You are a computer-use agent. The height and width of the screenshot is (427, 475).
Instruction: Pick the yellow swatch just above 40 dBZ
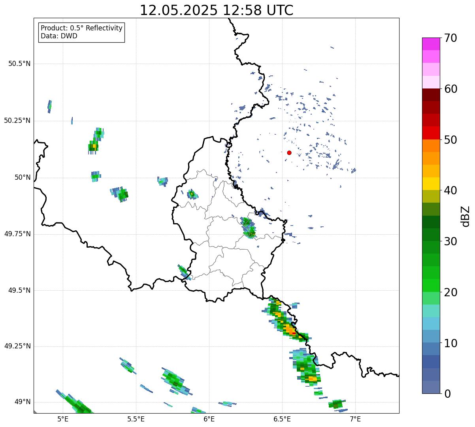click(x=431, y=184)
